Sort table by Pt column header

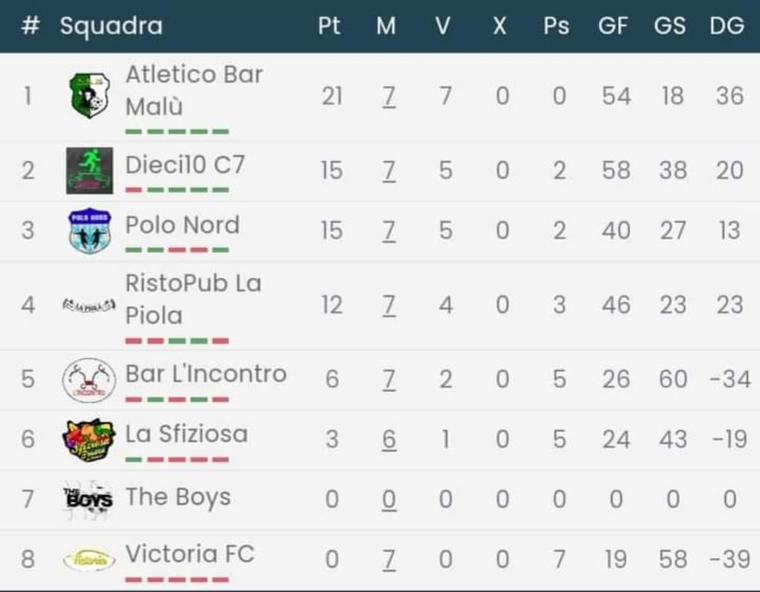point(329,26)
